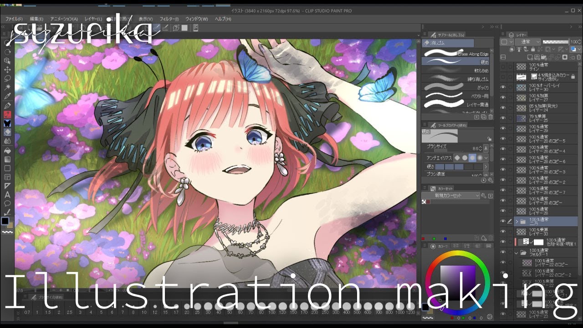Hide layer レイヤー 33 with eye icon

pos(503,231)
